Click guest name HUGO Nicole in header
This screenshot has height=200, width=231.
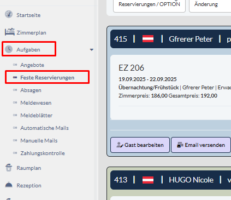point(191,180)
